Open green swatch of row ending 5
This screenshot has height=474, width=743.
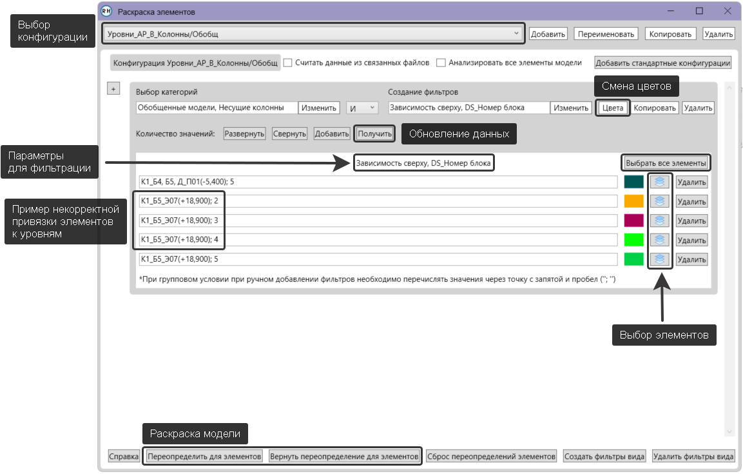(x=634, y=259)
